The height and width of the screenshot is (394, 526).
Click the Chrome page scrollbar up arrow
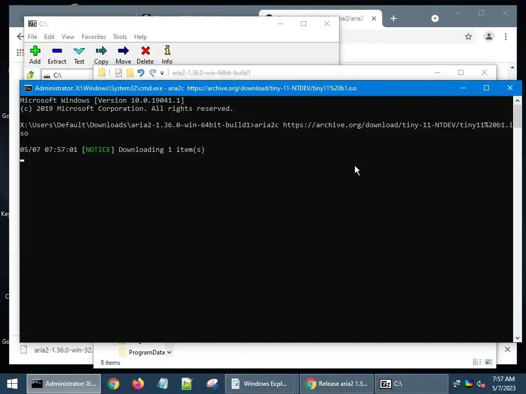click(x=512, y=67)
